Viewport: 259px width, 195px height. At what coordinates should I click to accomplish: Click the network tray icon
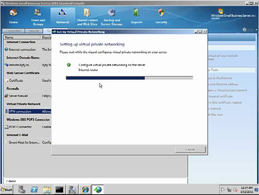[x=229, y=190]
